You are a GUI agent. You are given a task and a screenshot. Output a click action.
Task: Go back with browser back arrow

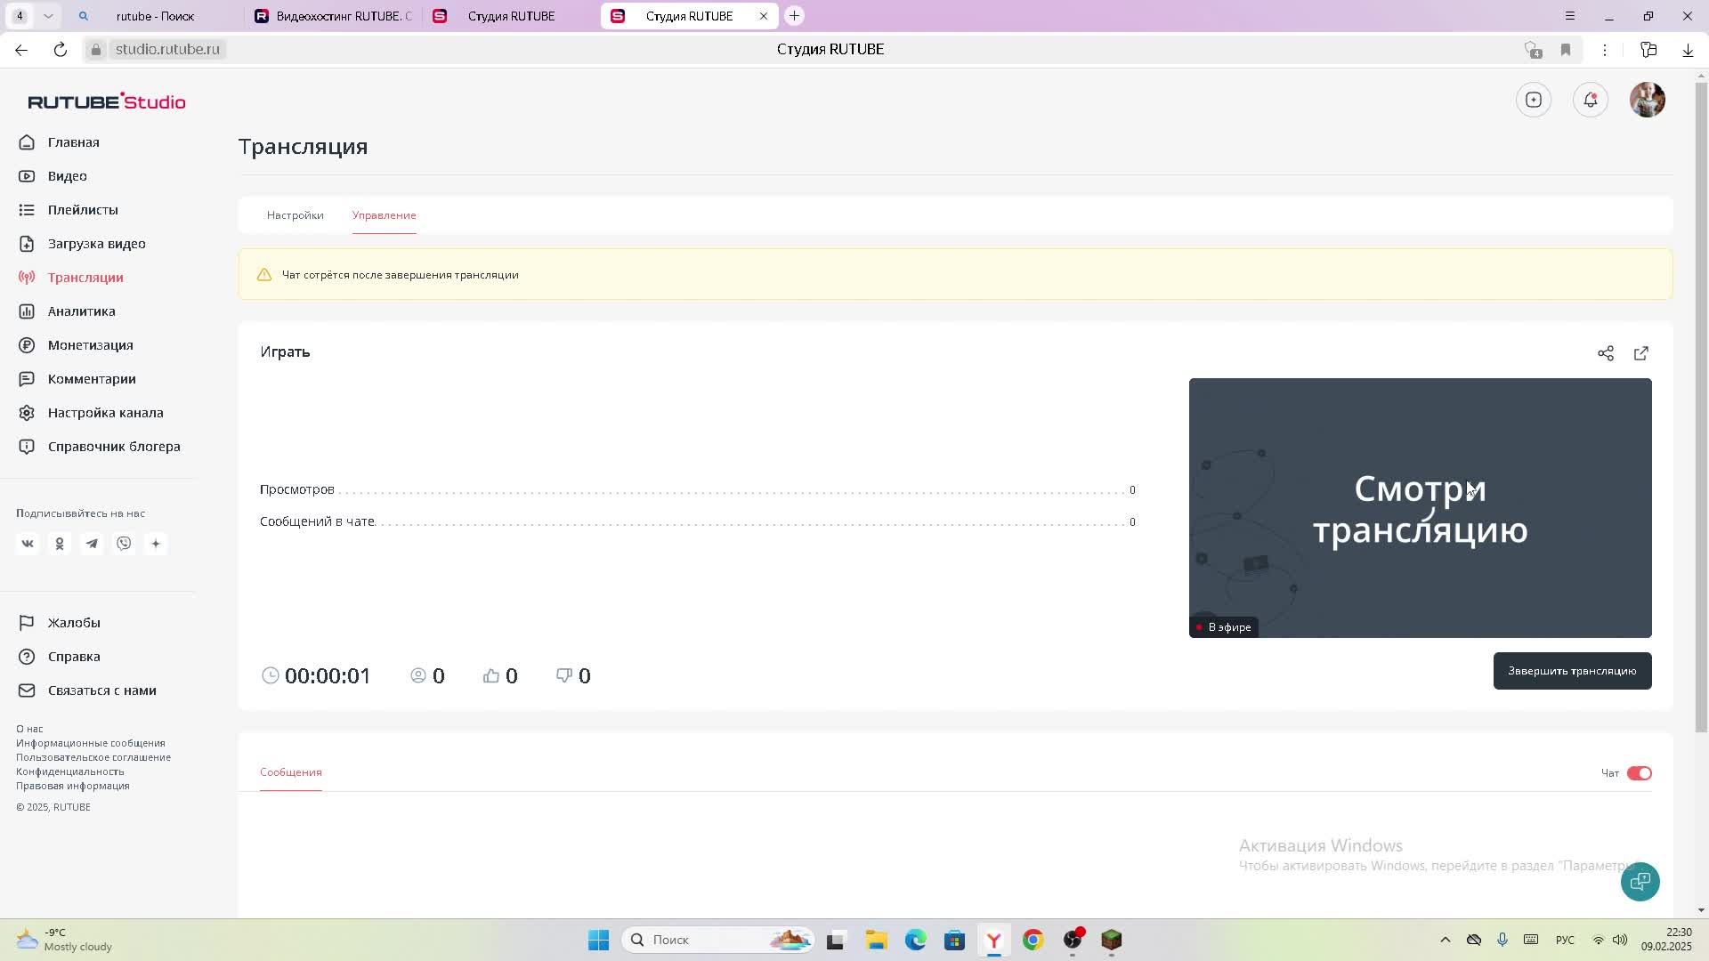coord(21,50)
